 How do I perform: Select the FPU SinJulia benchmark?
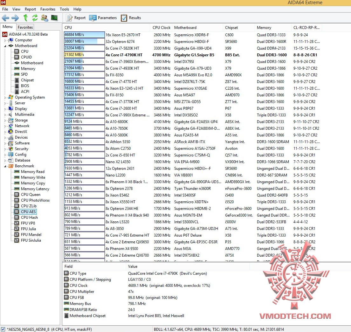click(31, 240)
